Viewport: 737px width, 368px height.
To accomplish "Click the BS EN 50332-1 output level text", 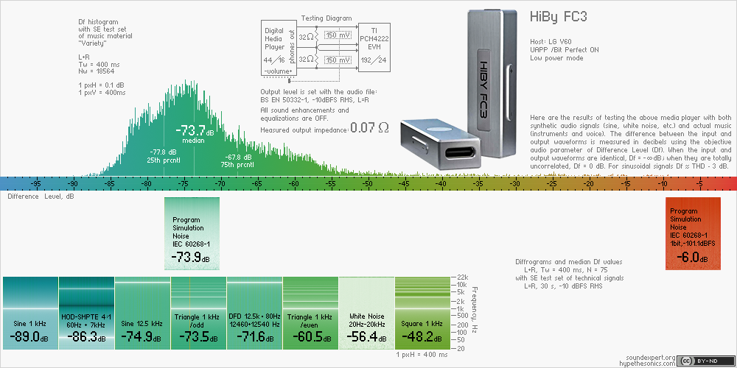I will point(315,100).
